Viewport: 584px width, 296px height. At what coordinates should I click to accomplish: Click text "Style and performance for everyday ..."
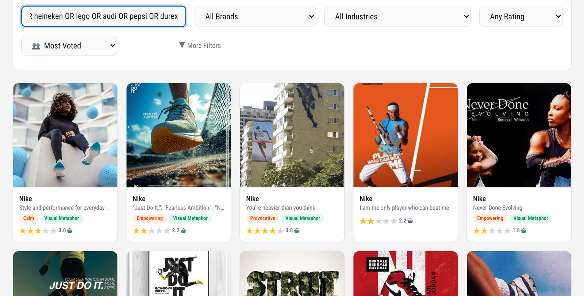(x=64, y=208)
